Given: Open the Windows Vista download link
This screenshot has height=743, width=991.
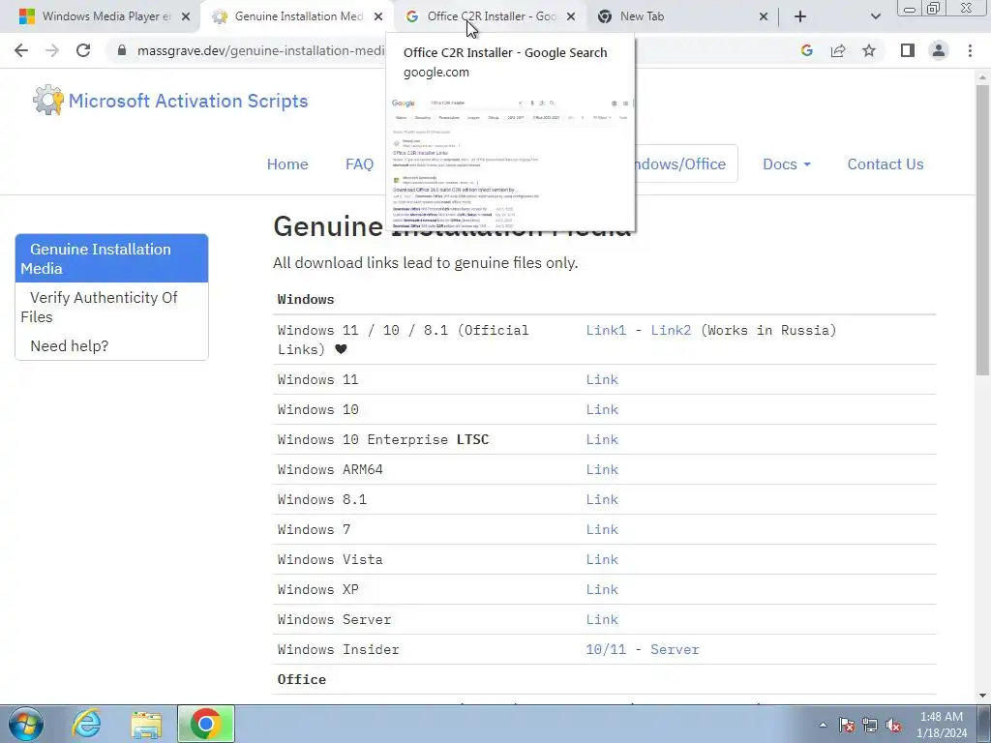Looking at the screenshot, I should tap(602, 560).
